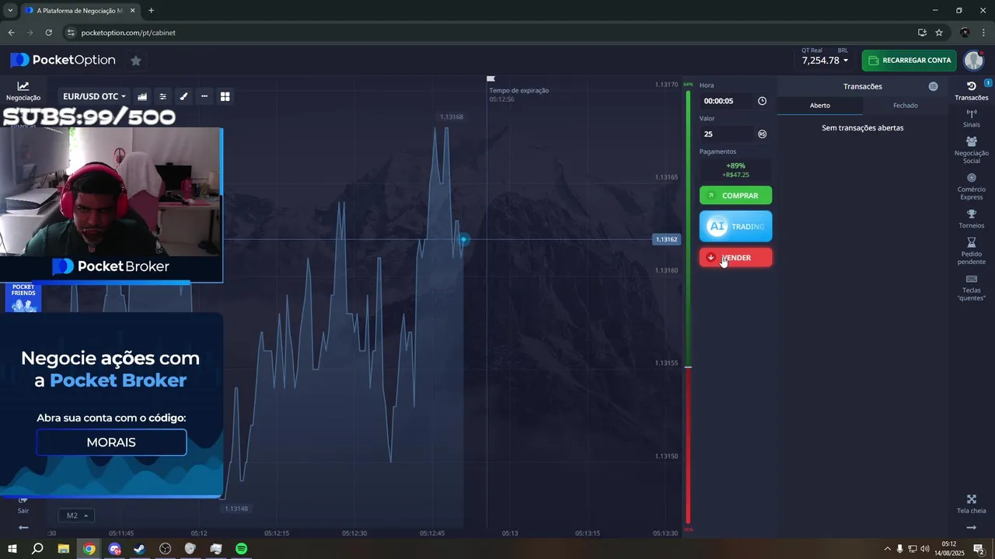
Task: Open the Discord taskbar icon
Action: 115,549
